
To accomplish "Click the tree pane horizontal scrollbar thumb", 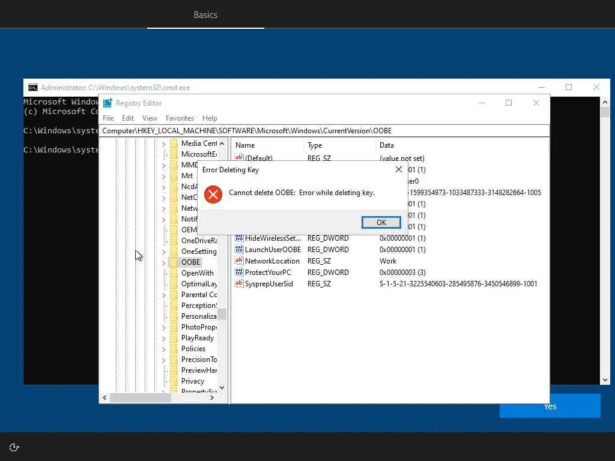I will (x=140, y=397).
